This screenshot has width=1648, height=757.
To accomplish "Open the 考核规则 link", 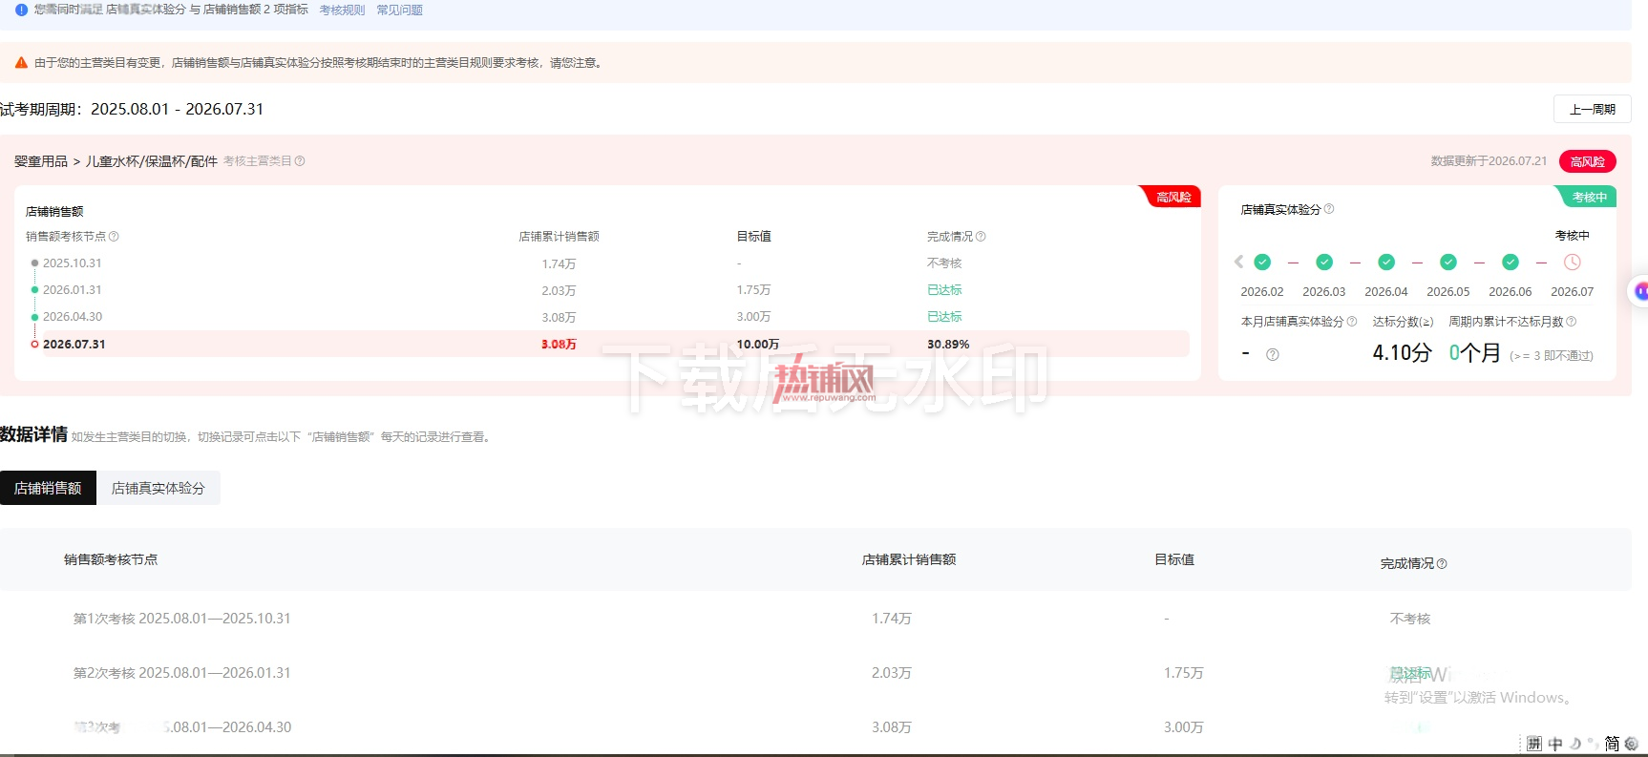I will coord(342,10).
